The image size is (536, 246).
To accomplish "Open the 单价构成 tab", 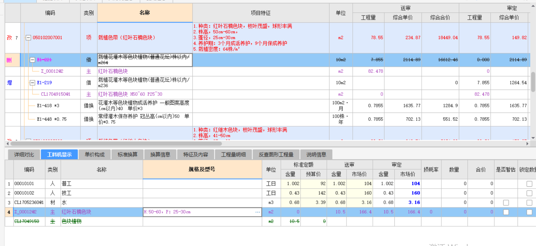I will (95, 154).
